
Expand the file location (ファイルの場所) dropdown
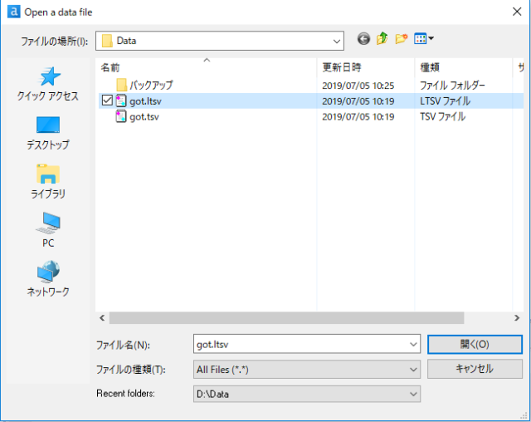[336, 40]
